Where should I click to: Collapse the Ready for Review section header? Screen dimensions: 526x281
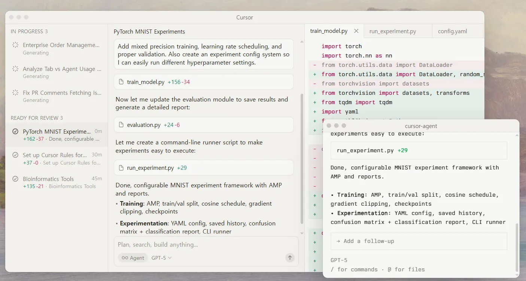37,118
